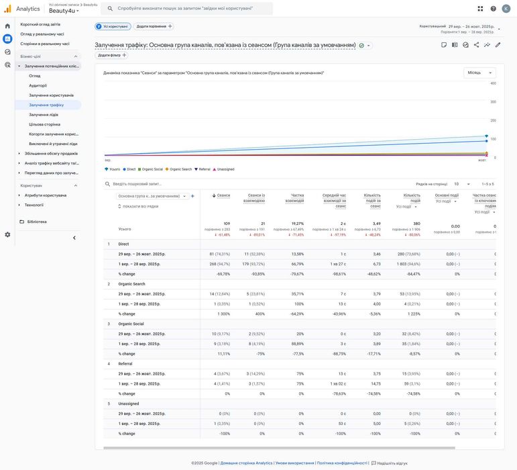Click the help question mark icon
This screenshot has width=517, height=470.
pos(494,9)
